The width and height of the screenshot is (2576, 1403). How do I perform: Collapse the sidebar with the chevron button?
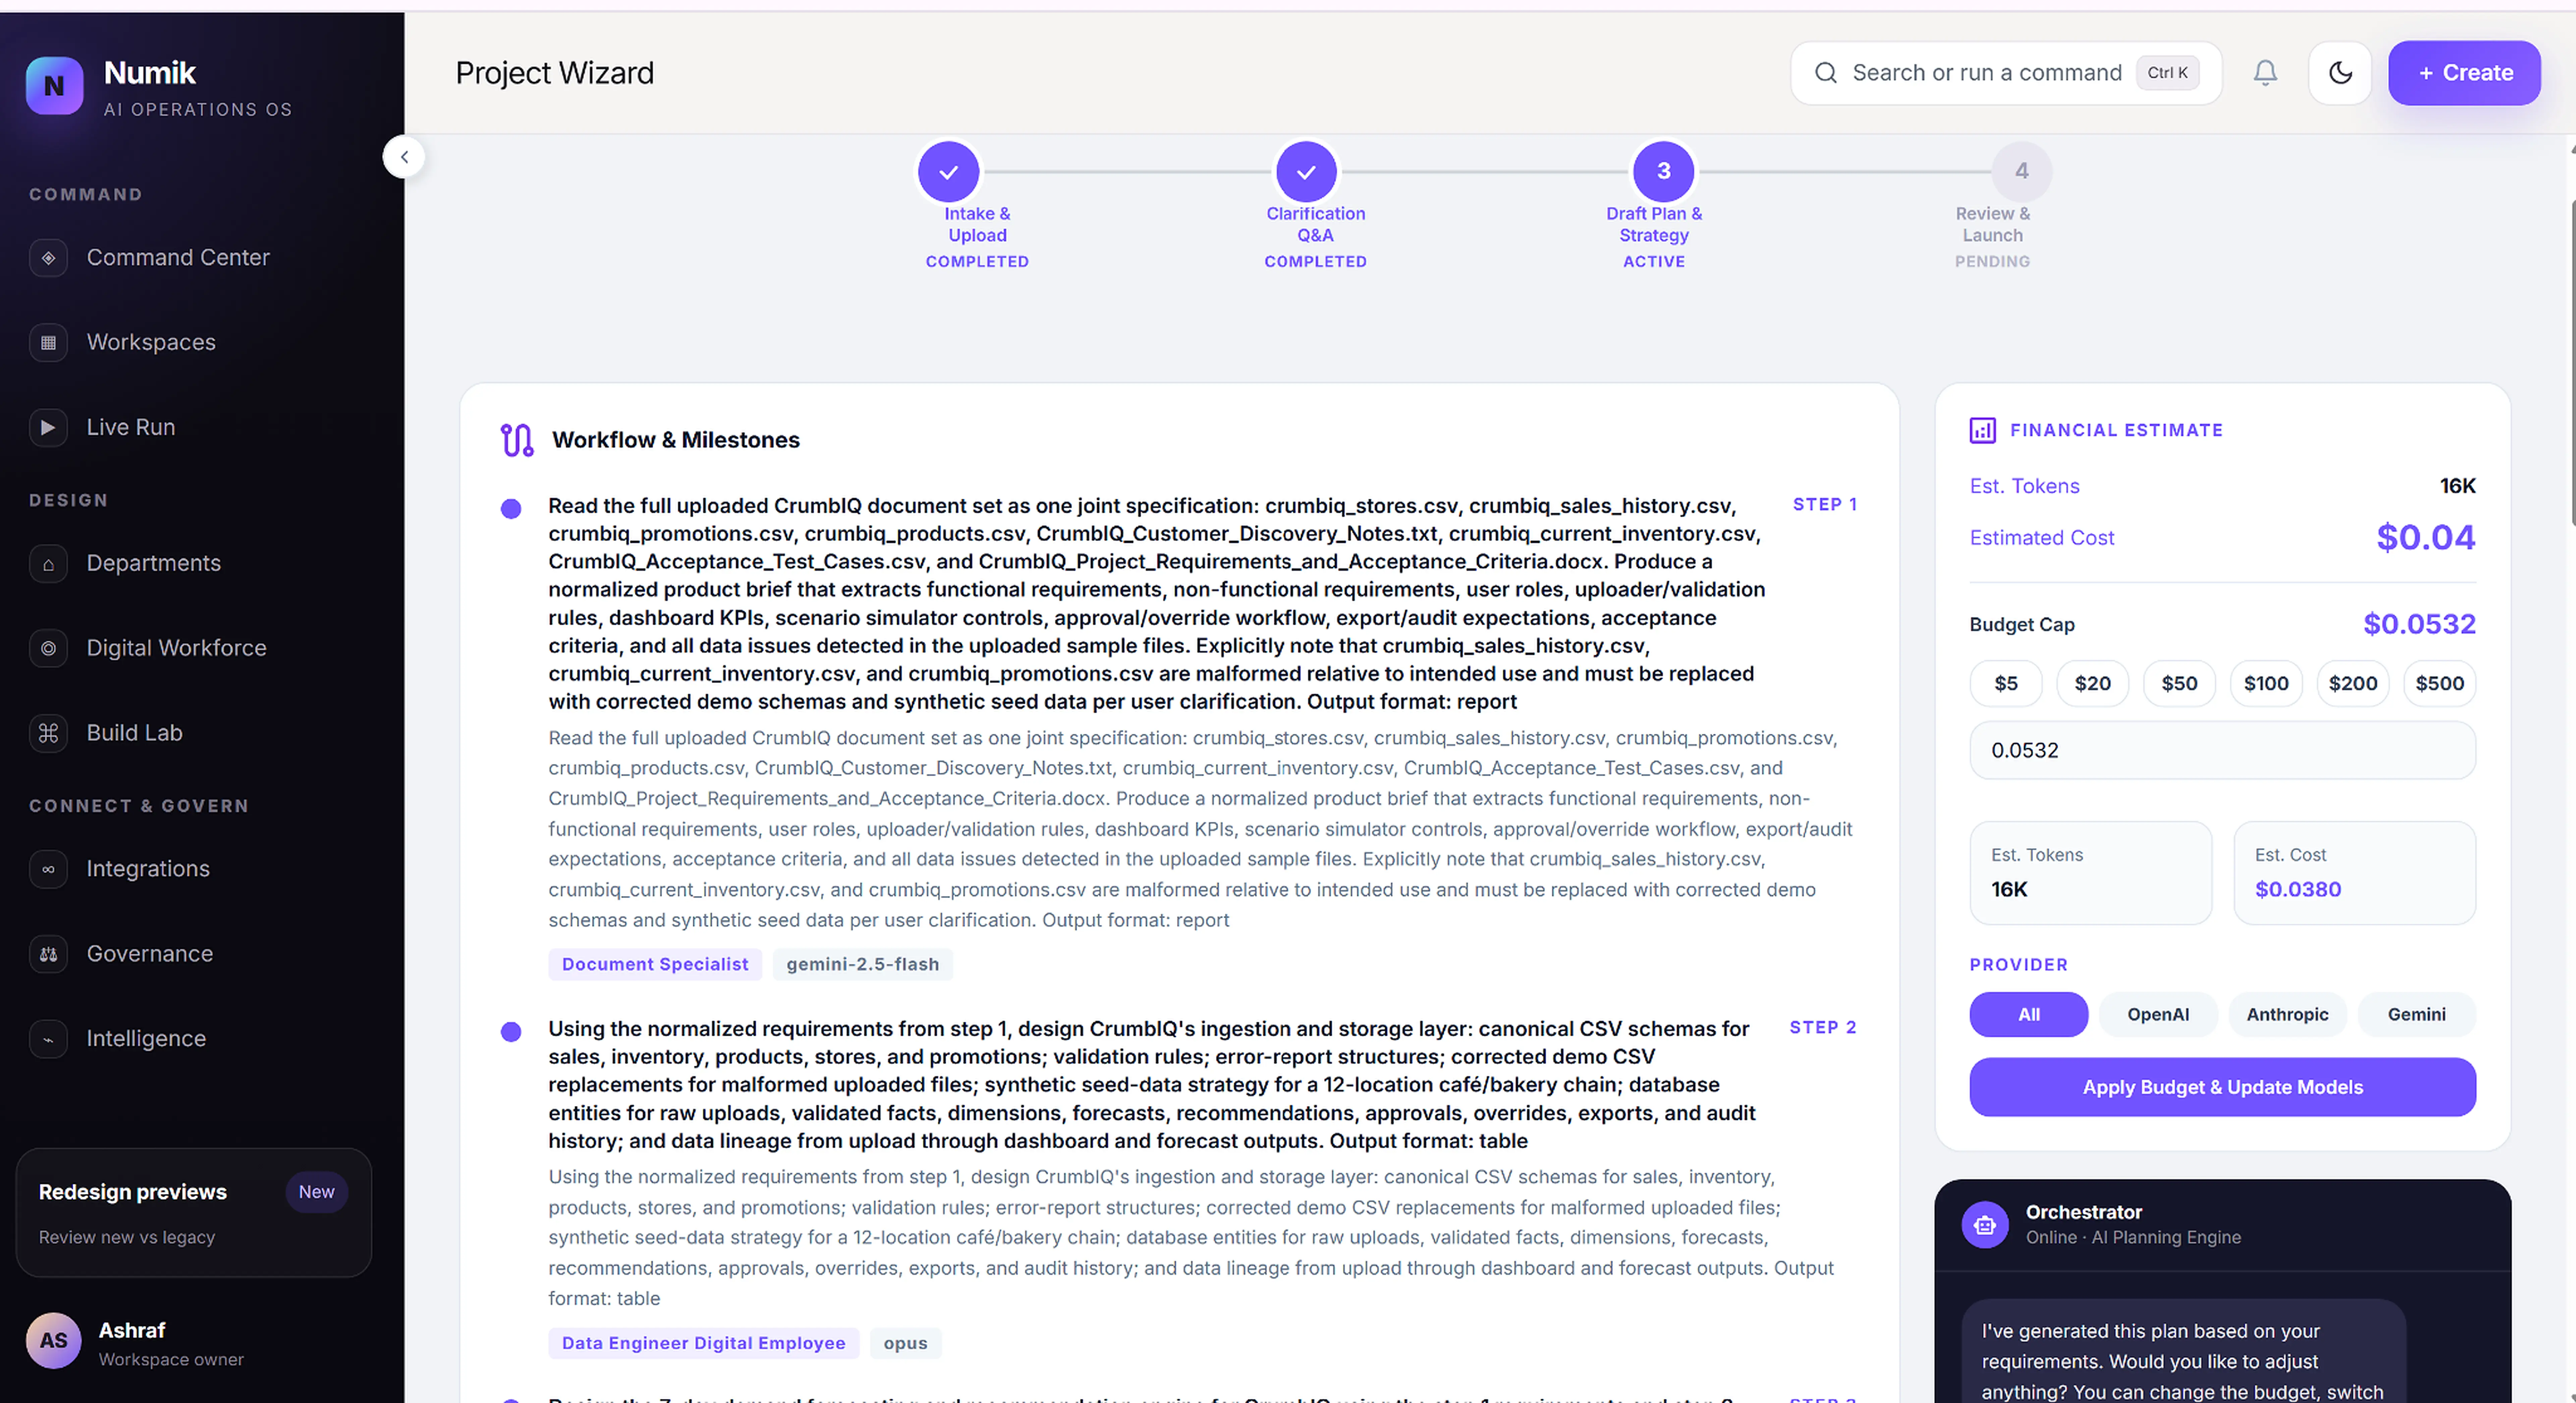tap(404, 157)
